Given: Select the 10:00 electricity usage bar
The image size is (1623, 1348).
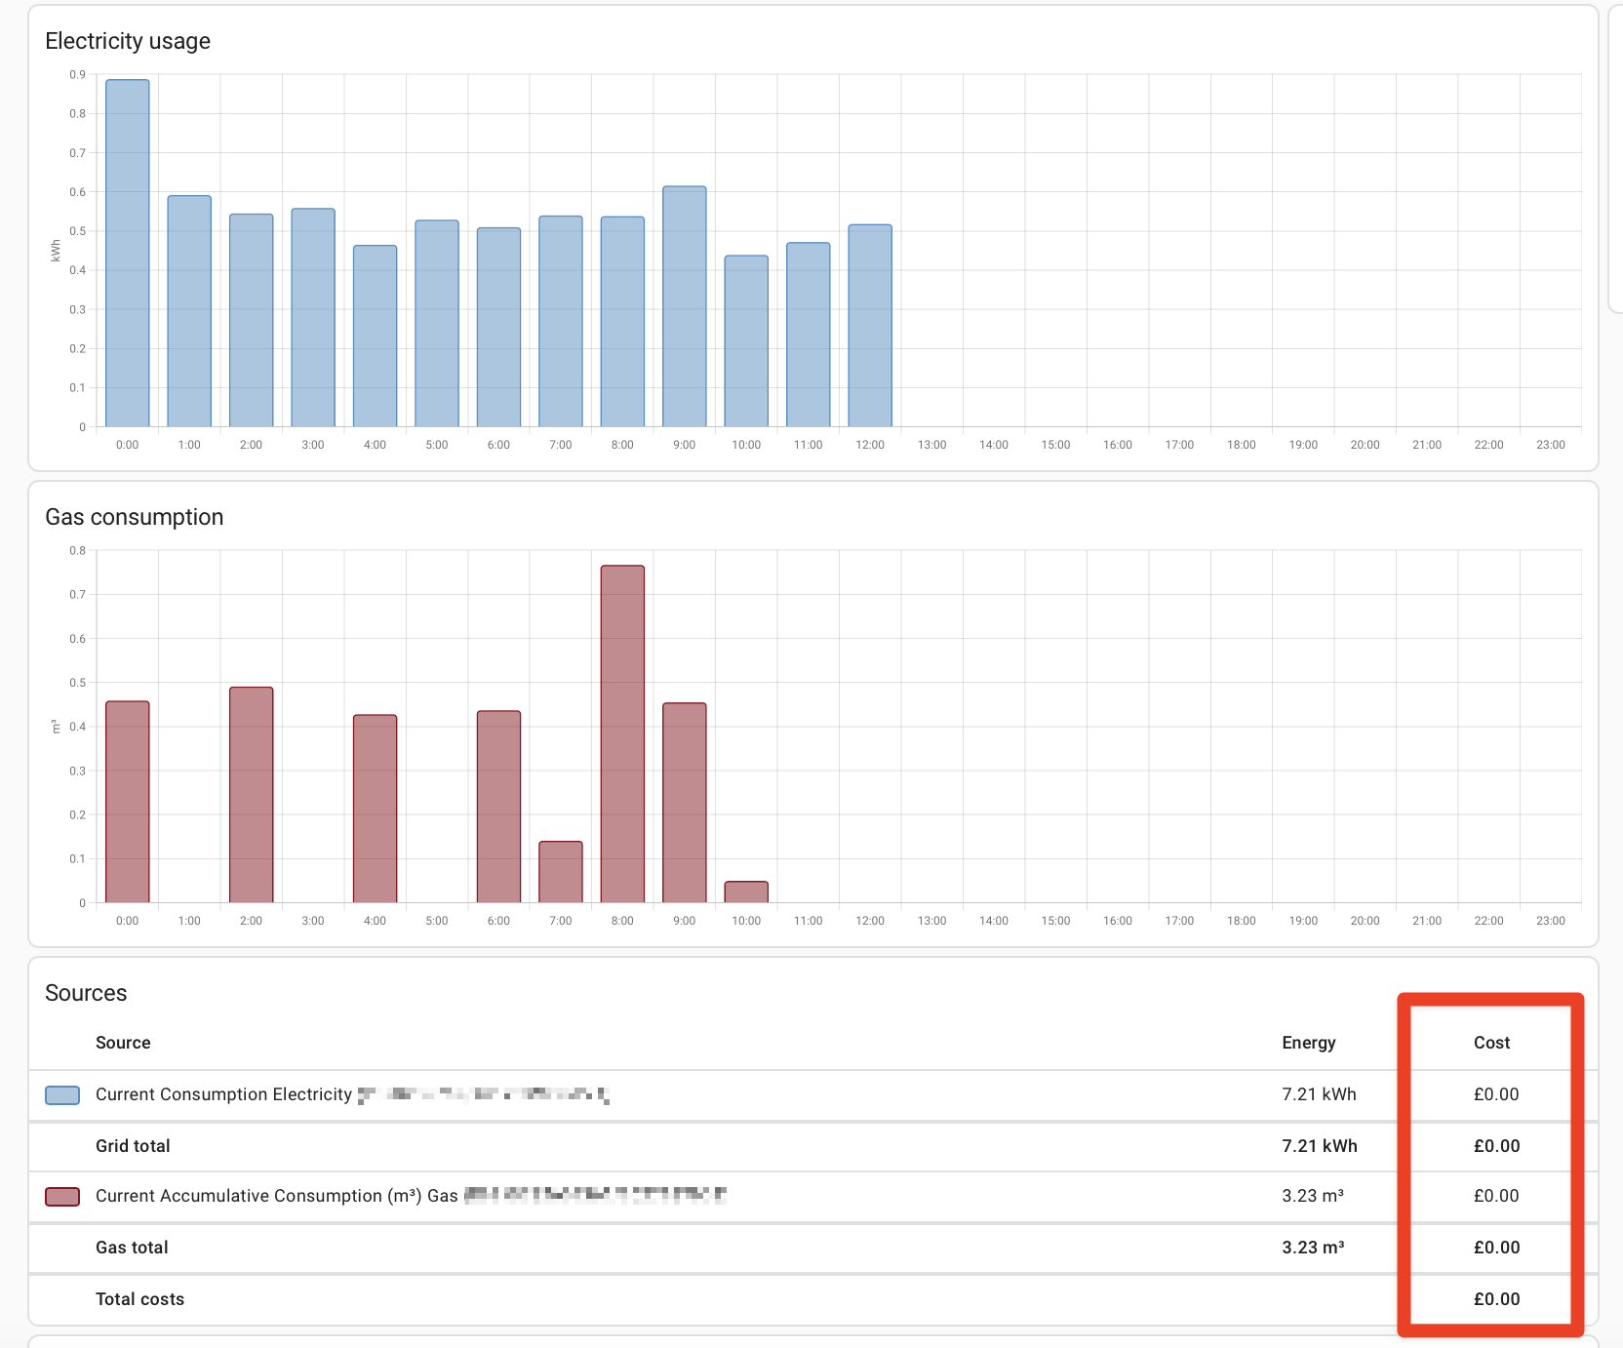Looking at the screenshot, I should click(x=746, y=341).
